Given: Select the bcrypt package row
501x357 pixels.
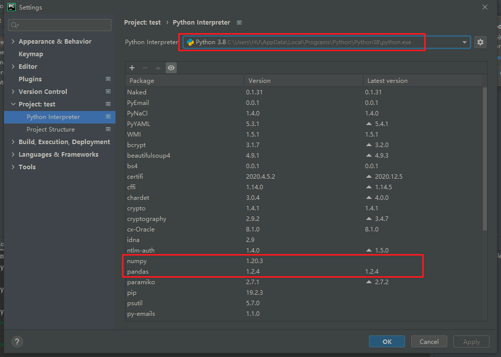Looking at the screenshot, I should pos(304,145).
